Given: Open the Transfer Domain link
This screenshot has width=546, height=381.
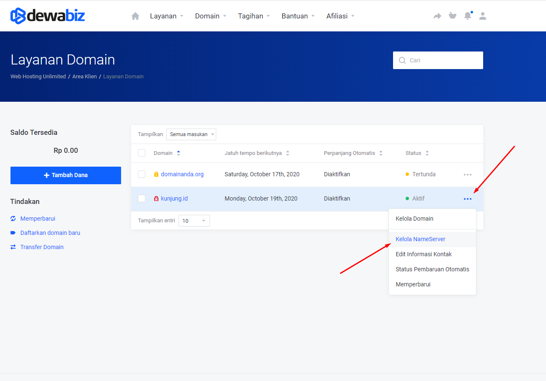Looking at the screenshot, I should pyautogui.click(x=42, y=247).
